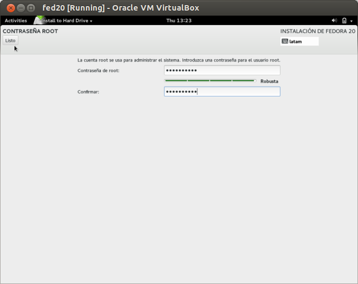This screenshot has height=284, width=358.
Task: Click the keyboard icon next to latam
Action: pyautogui.click(x=285, y=41)
